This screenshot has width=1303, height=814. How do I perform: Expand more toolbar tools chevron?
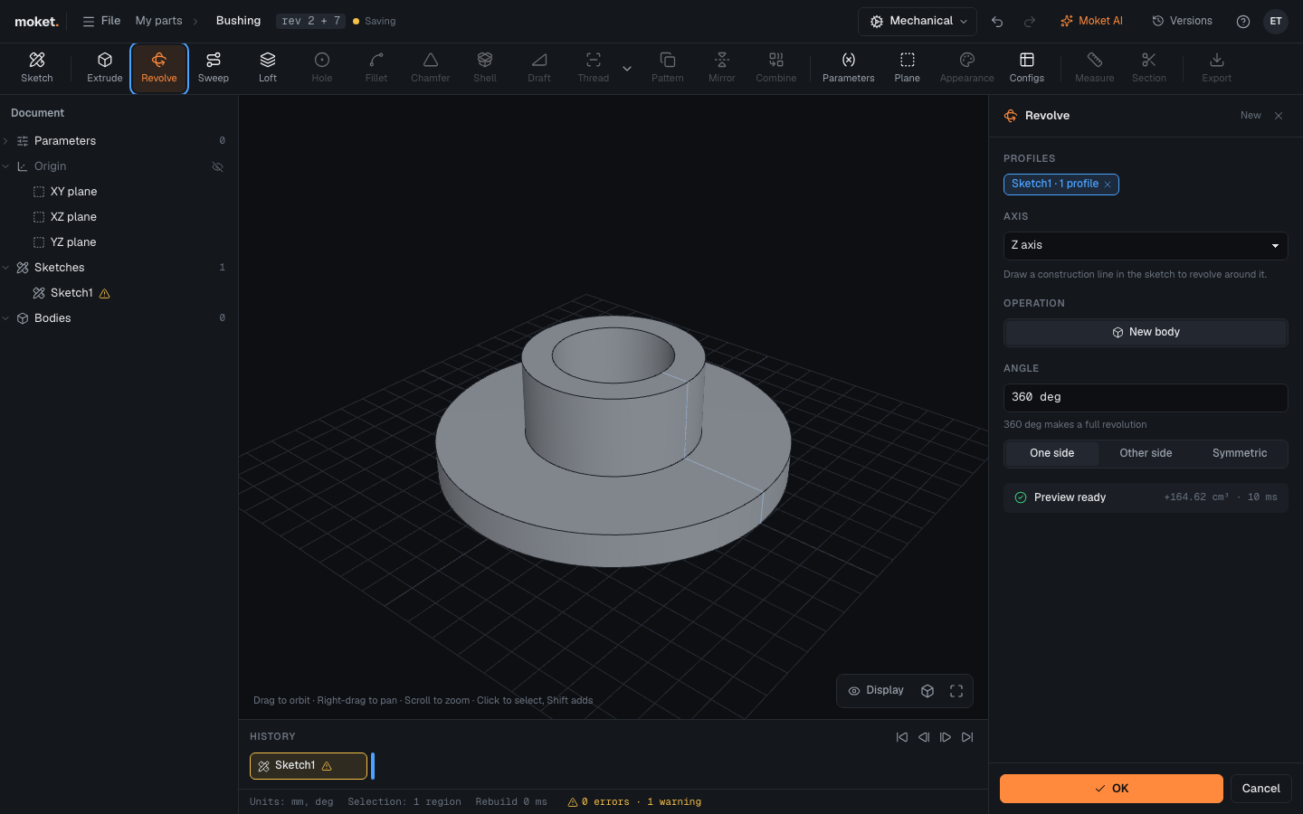[x=627, y=69]
